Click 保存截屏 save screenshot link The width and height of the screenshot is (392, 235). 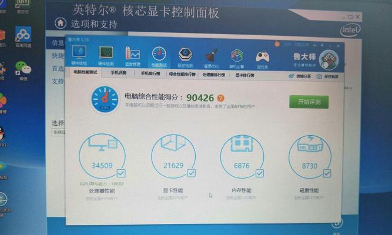point(331,76)
